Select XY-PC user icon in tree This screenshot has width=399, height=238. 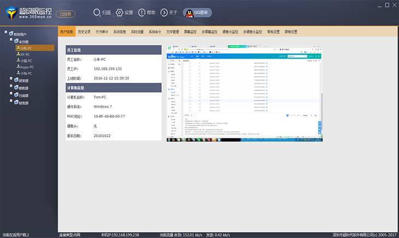[x=17, y=54]
